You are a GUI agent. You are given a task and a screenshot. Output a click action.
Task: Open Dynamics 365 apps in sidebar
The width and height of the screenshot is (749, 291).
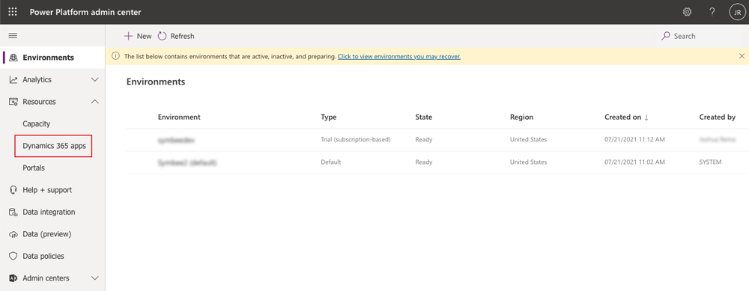point(55,146)
